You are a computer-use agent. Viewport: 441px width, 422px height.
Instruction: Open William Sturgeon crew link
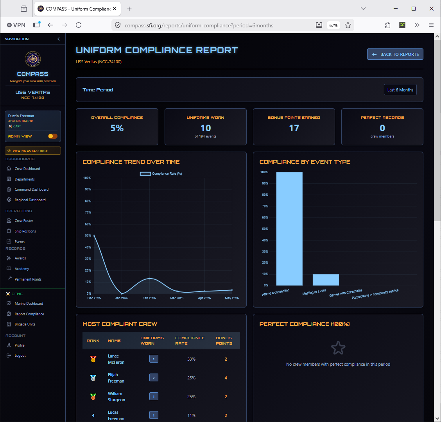pos(117,397)
